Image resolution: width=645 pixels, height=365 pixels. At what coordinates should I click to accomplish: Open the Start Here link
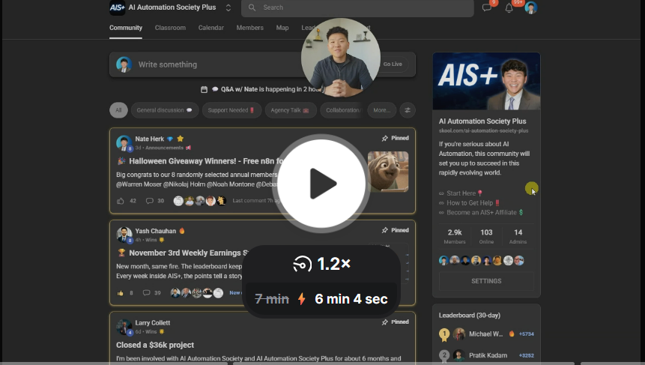(x=461, y=193)
